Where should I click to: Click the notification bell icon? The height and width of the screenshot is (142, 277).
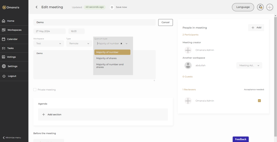click(260, 7)
